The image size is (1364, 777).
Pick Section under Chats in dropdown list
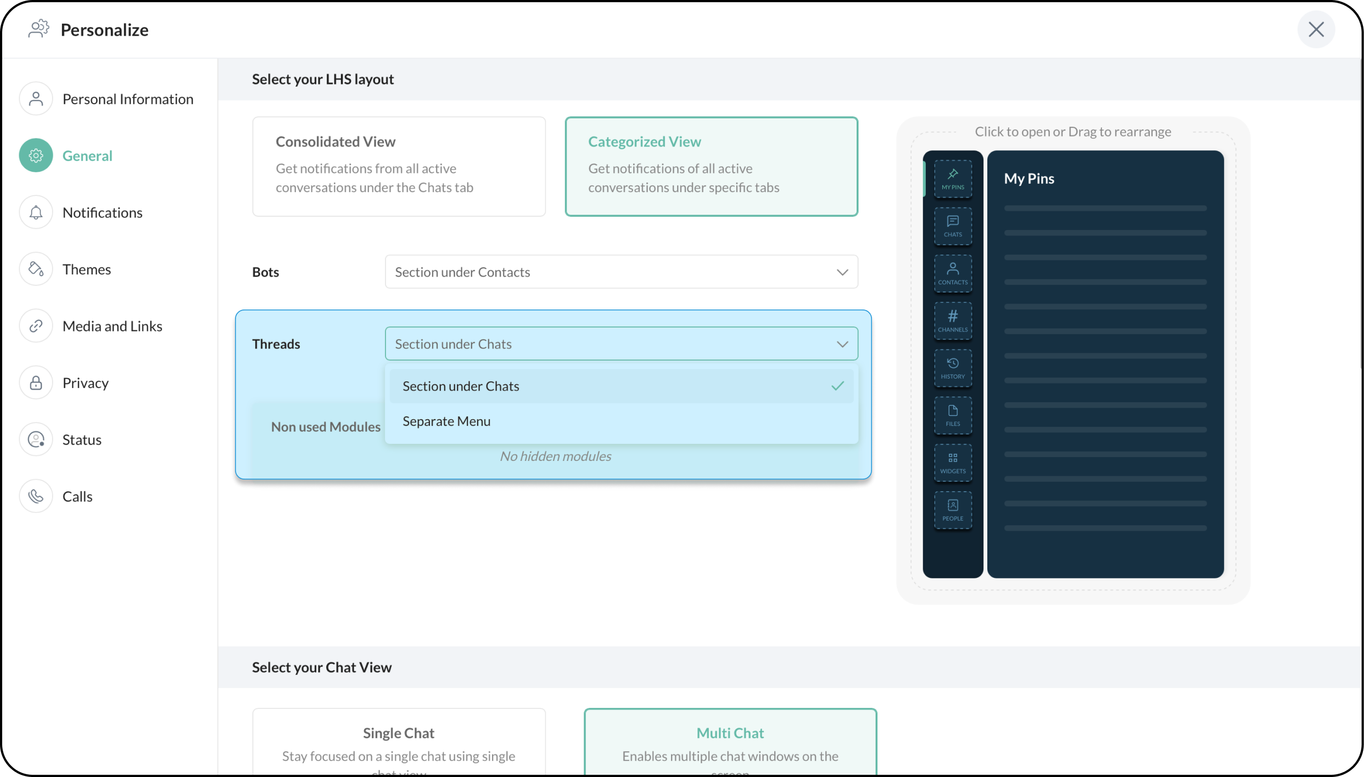461,386
